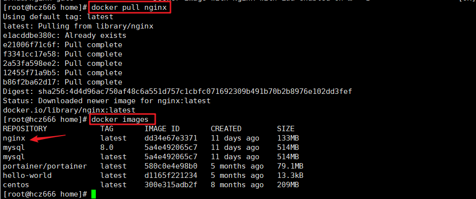Click the '12455f71a9b5: Pull complete' line
Viewport: 476px width, 199px height.
62,73
